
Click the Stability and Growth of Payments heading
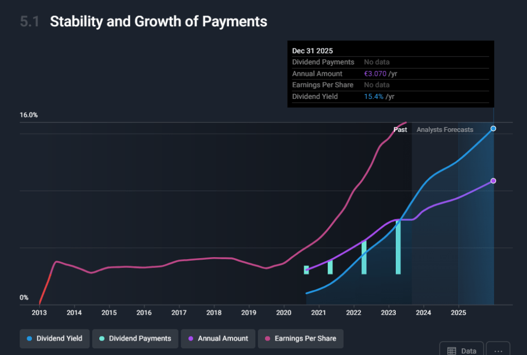pos(159,22)
